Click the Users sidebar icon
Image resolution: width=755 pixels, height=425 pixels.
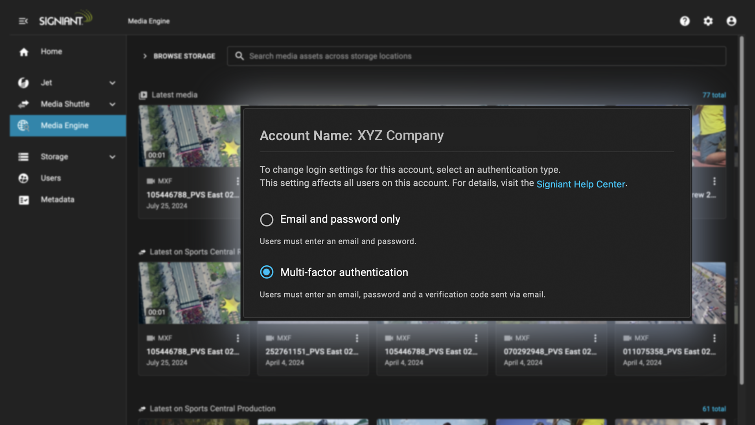24,178
